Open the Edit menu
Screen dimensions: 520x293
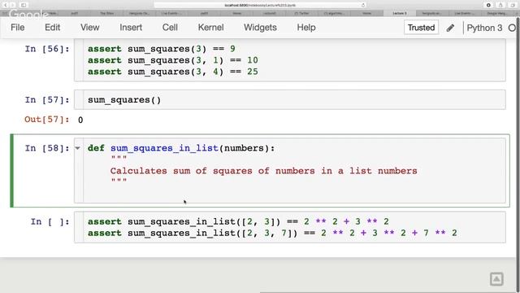[52, 28]
